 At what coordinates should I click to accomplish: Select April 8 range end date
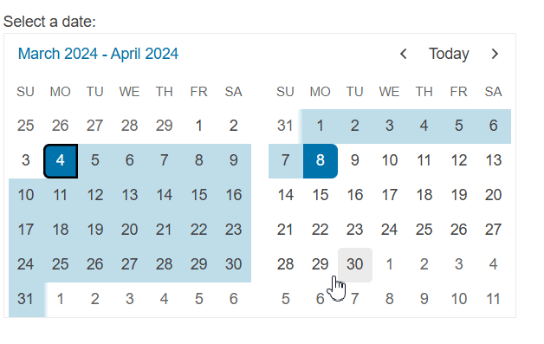tap(321, 161)
